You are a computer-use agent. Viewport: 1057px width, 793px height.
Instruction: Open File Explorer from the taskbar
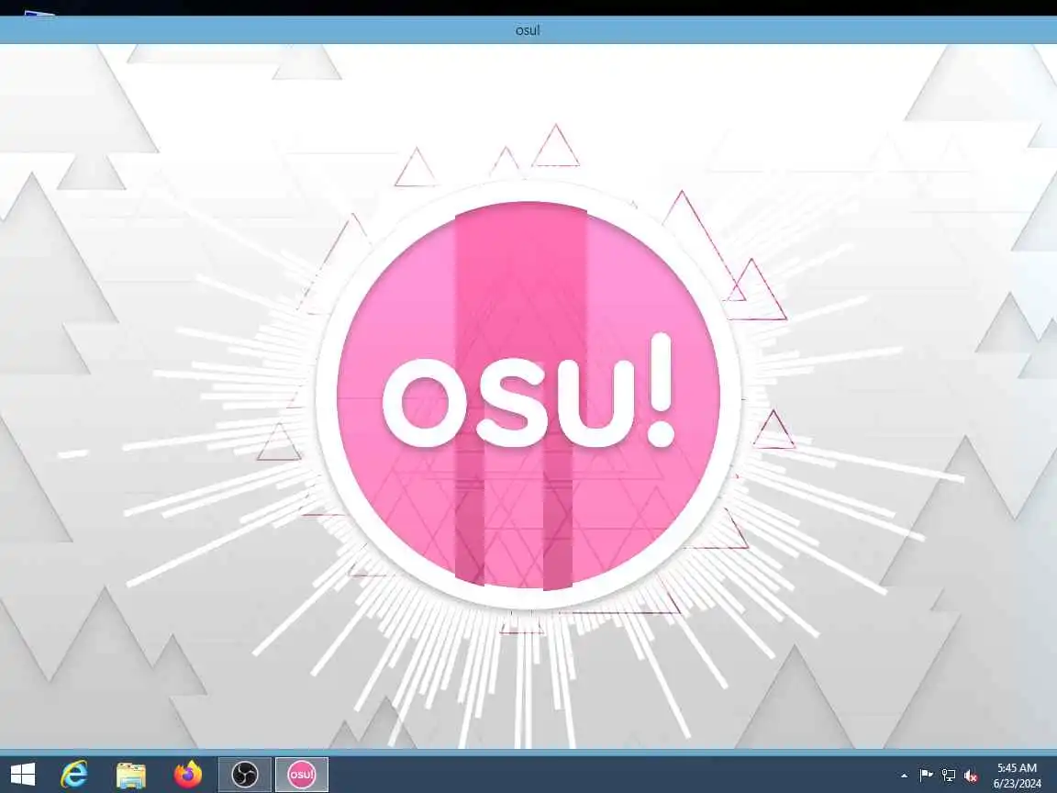click(x=131, y=774)
